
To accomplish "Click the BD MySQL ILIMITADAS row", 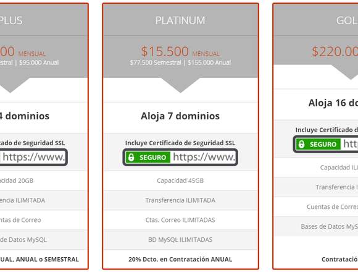I will tap(180, 239).
